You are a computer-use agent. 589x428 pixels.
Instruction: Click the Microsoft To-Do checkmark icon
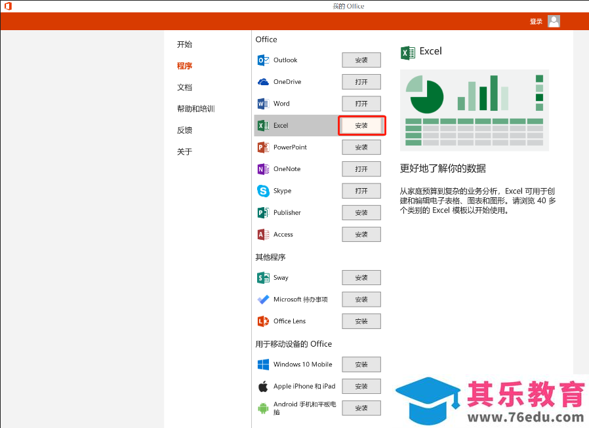click(263, 300)
